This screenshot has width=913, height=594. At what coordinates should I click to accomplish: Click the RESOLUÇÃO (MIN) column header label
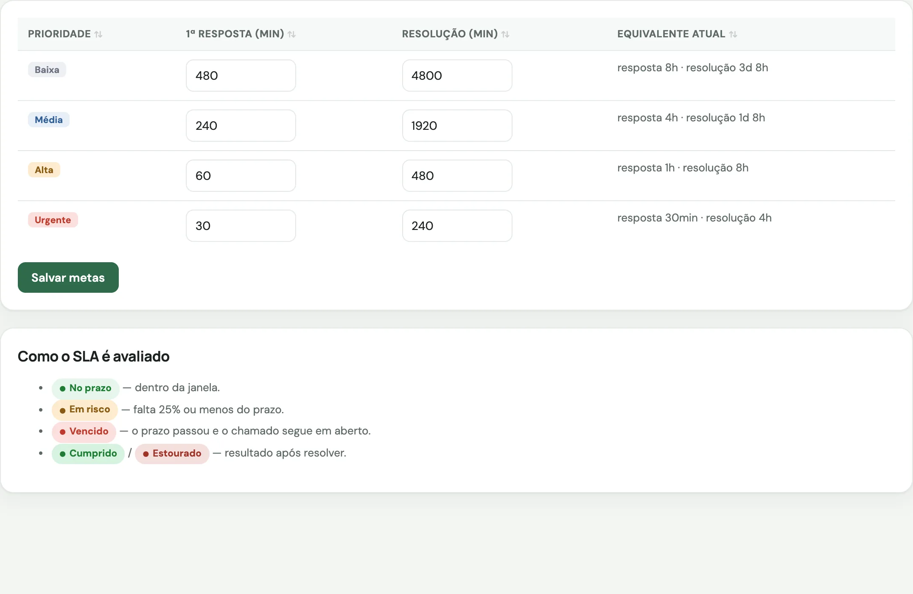coord(450,34)
